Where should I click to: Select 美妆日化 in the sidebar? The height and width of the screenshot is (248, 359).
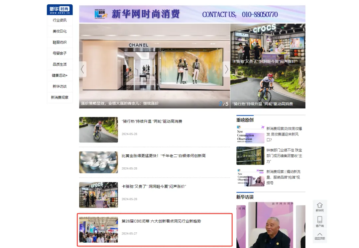click(59, 31)
